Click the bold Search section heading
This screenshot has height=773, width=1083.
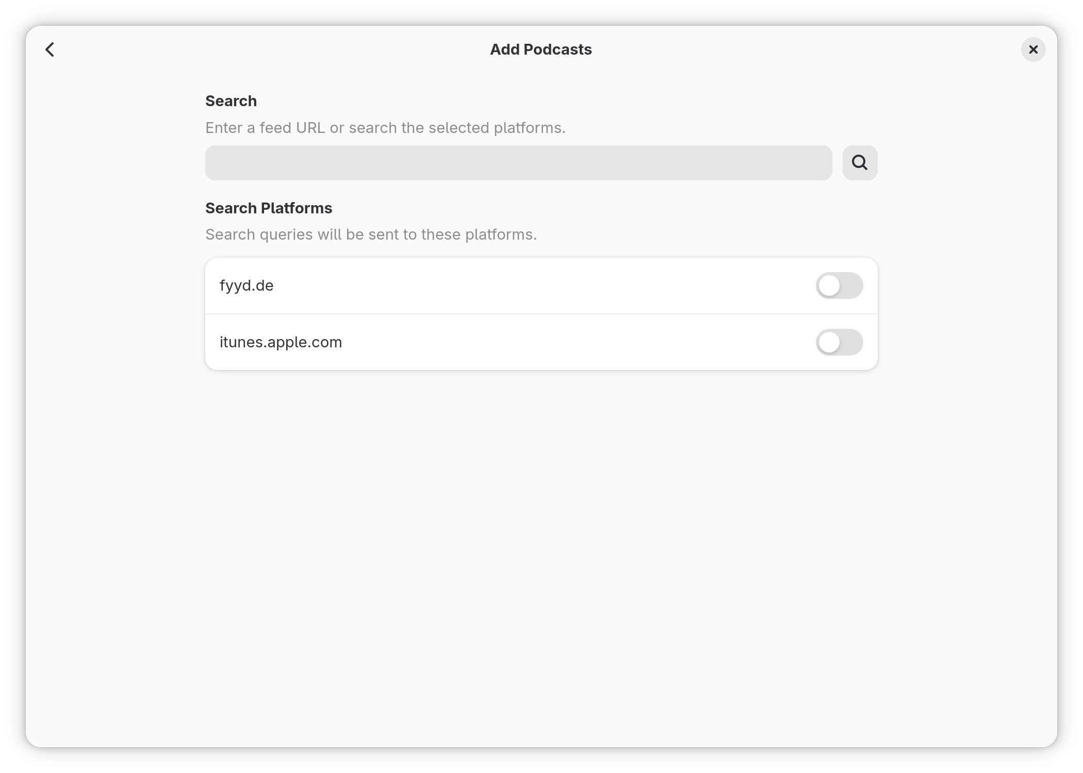(231, 101)
